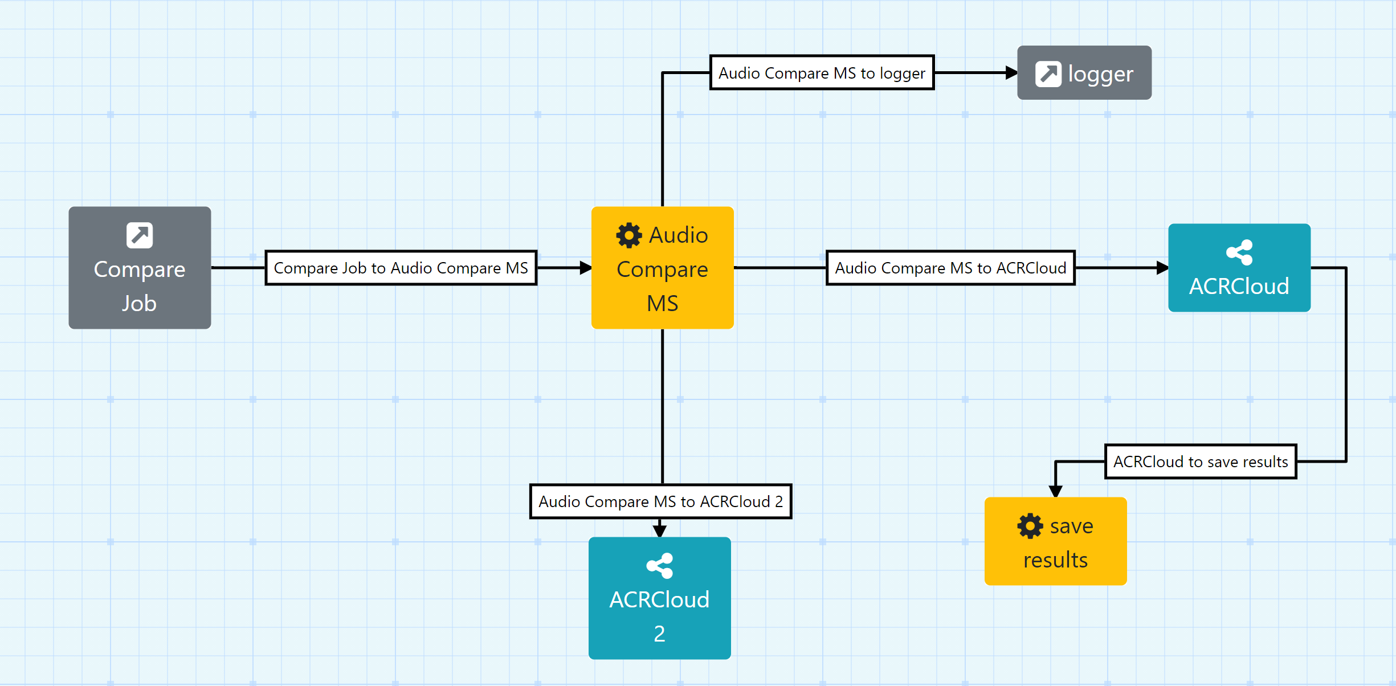The width and height of the screenshot is (1396, 686).
Task: Click the share icon in the ACRCloud 2 node
Action: [x=660, y=566]
